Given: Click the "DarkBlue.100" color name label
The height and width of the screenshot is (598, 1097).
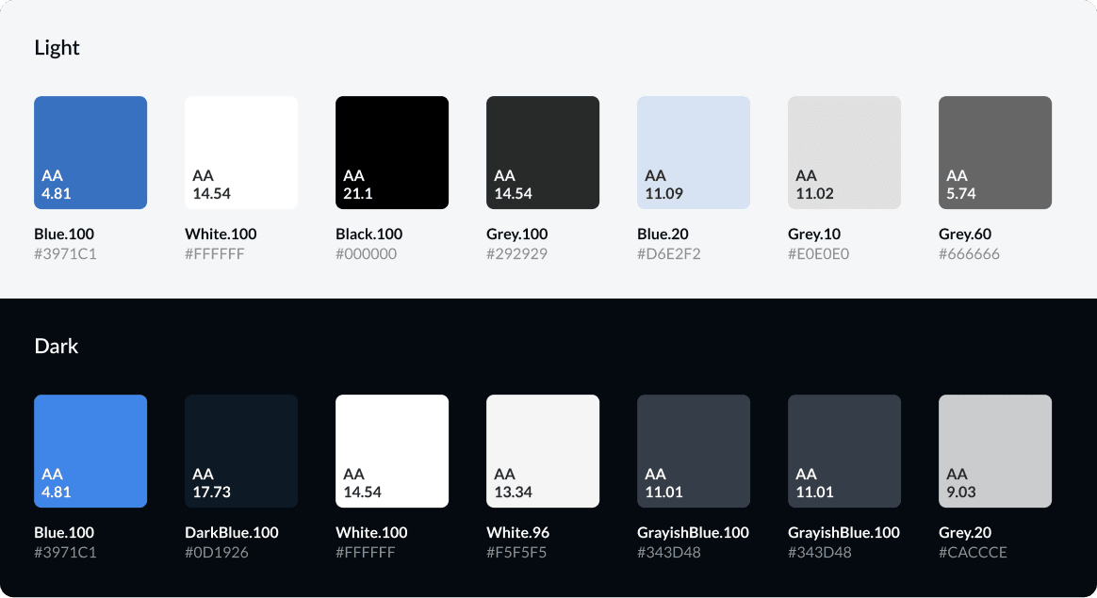Looking at the screenshot, I should pos(232,532).
